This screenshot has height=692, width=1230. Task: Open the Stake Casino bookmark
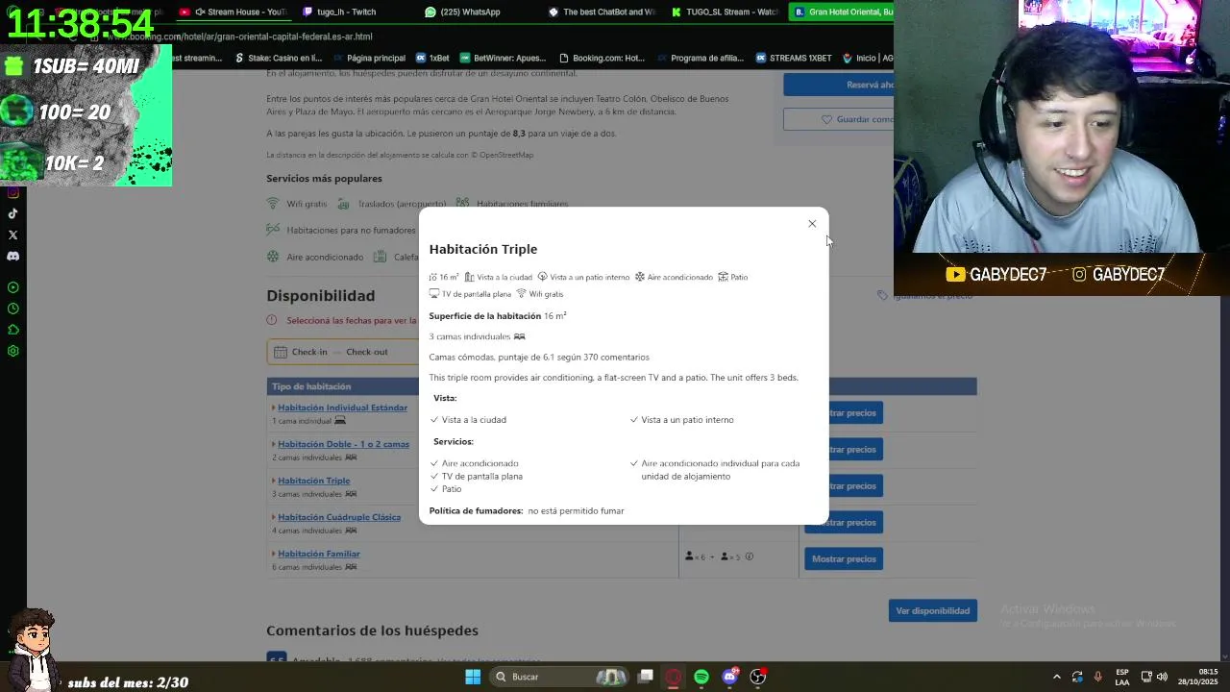tap(279, 58)
